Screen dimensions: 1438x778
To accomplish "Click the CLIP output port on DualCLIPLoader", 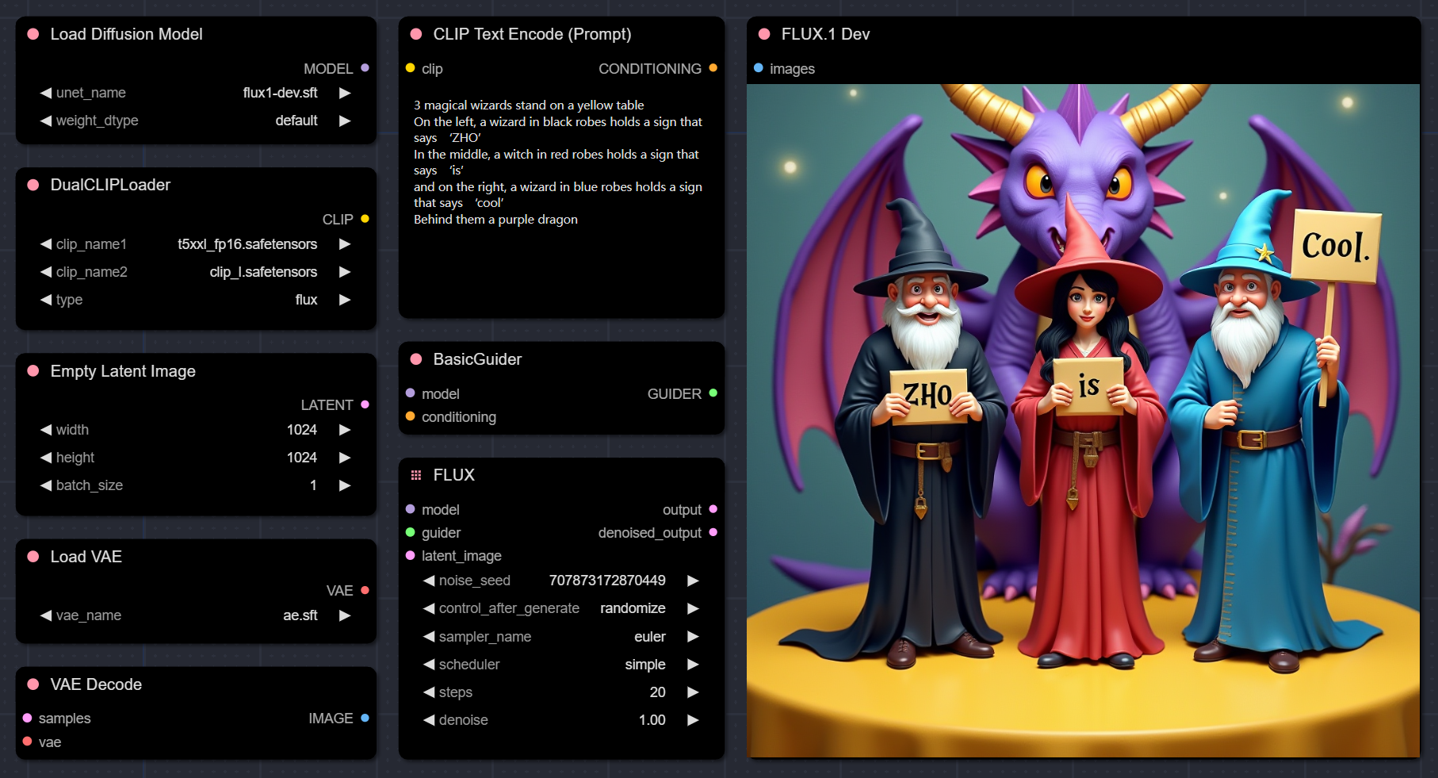I will pos(365,219).
